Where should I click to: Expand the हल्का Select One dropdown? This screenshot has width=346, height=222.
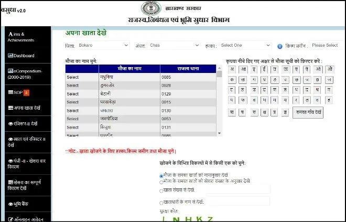tap(245, 46)
